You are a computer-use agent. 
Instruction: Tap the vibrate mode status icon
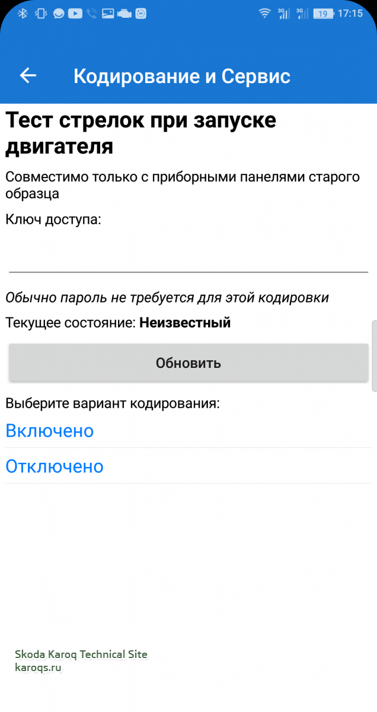40,13
